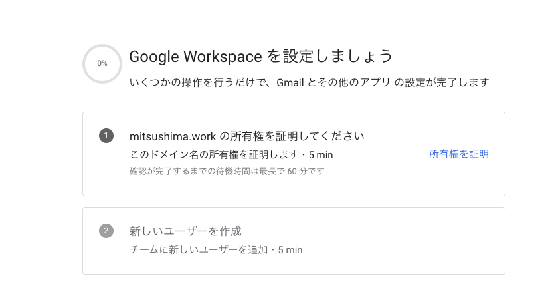
Task: Click the 所有権を証明 link
Action: click(x=458, y=154)
